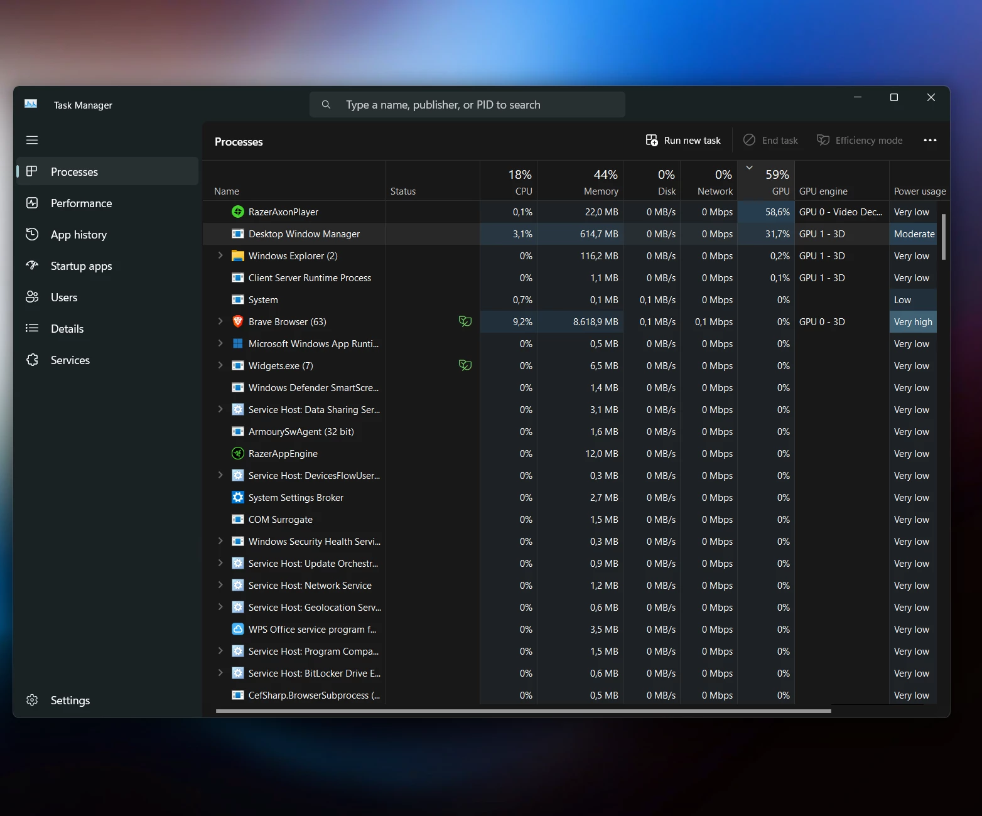This screenshot has width=982, height=816.
Task: Expand the Widgets.exe (7) group
Action: tap(220, 365)
